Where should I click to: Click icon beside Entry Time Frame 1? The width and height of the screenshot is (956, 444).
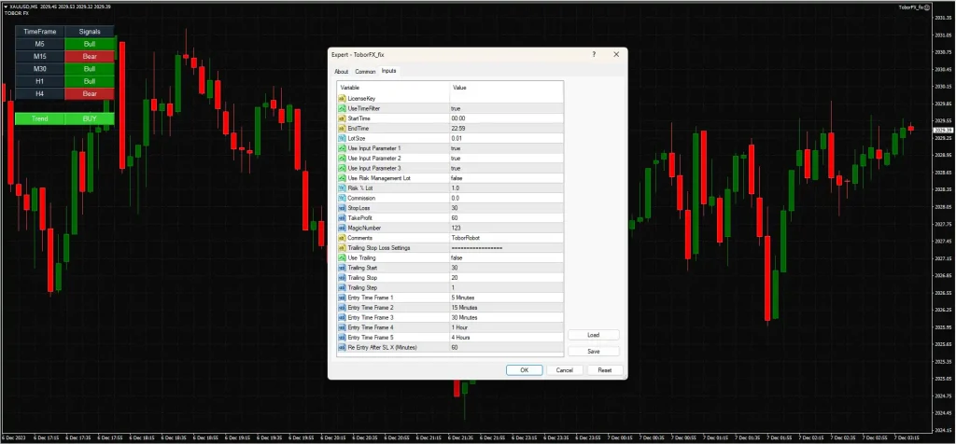tap(342, 298)
